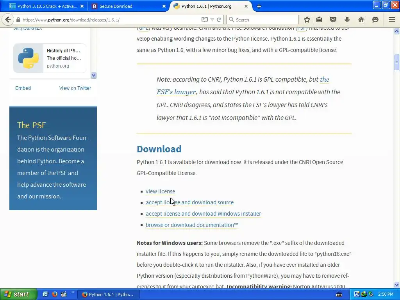
Task: Click the 'Download' section heading
Action: (159, 149)
